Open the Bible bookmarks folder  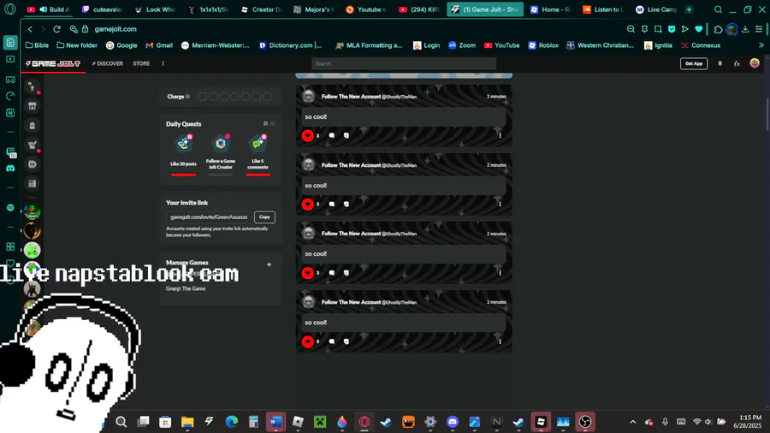[x=37, y=45]
